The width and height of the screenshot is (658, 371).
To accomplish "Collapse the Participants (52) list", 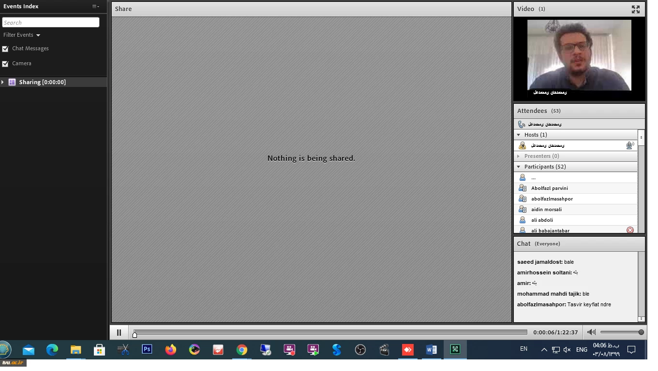I will 519,167.
